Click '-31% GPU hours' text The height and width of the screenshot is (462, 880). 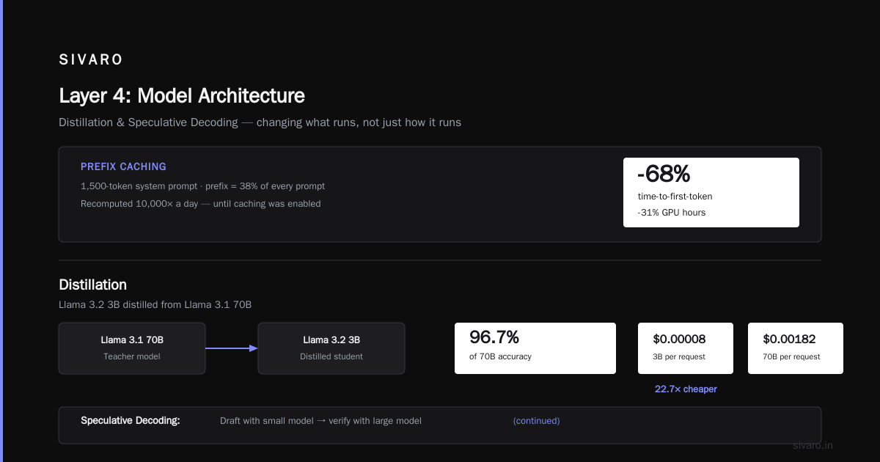[x=671, y=213]
